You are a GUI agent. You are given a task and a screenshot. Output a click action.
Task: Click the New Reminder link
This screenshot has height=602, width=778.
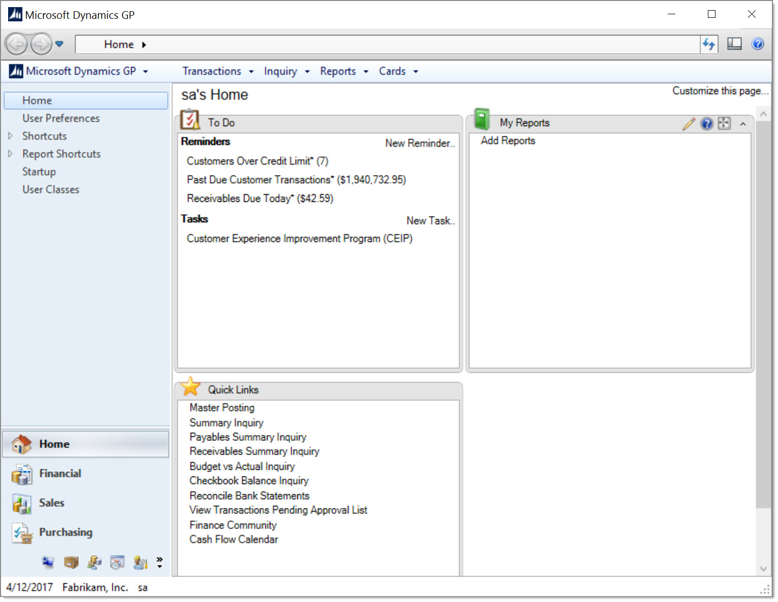tap(420, 143)
